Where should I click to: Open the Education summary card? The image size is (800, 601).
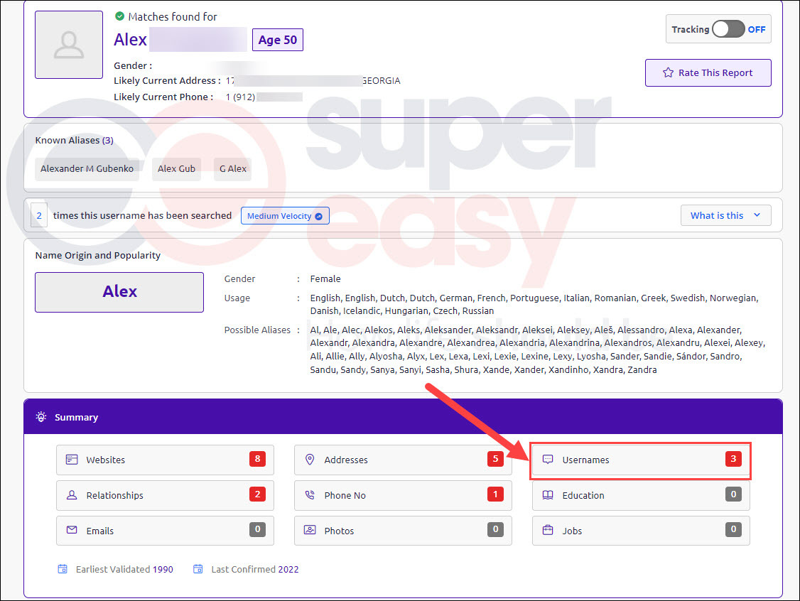641,495
